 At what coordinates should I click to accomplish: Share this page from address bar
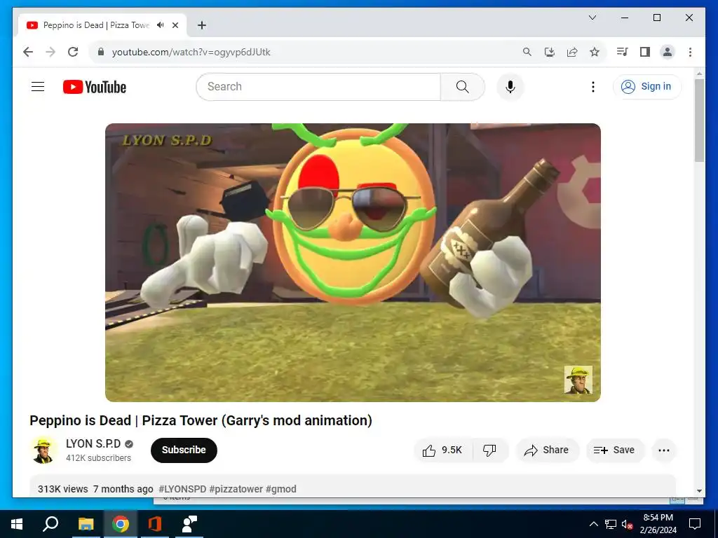tap(572, 52)
